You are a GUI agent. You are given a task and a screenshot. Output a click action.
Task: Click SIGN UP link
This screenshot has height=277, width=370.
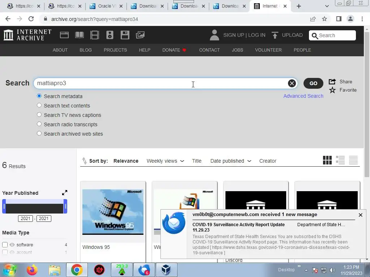coord(234,35)
